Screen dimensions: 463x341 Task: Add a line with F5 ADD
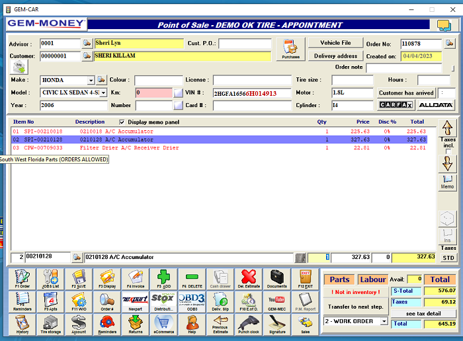tap(163, 279)
